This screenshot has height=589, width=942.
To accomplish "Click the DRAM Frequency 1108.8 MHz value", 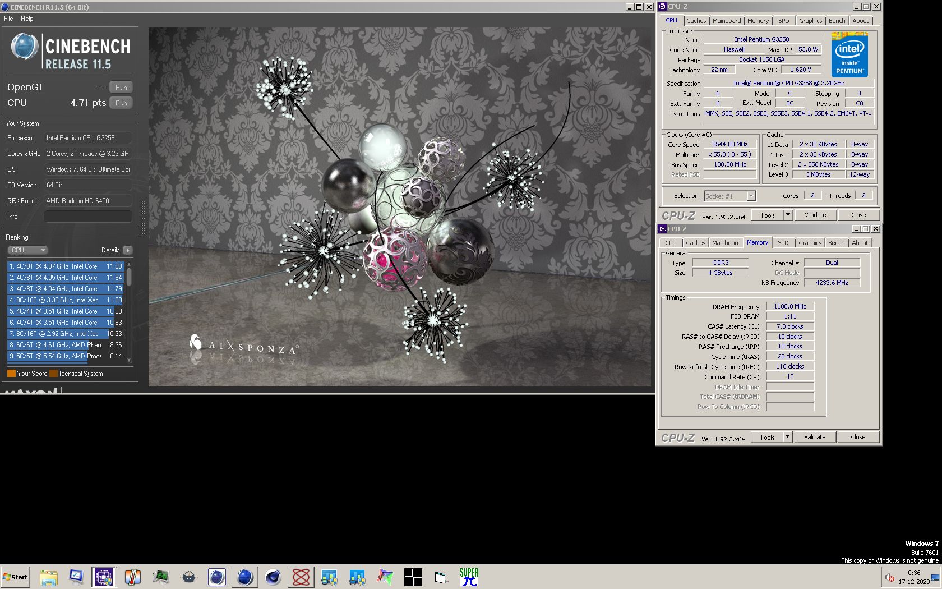I will point(790,306).
